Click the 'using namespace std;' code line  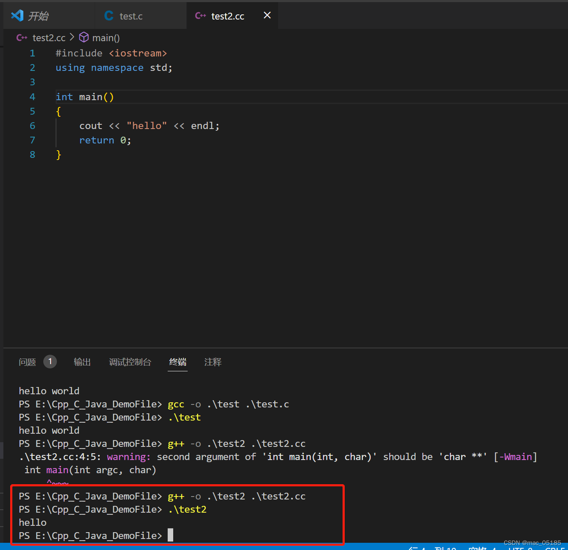114,68
